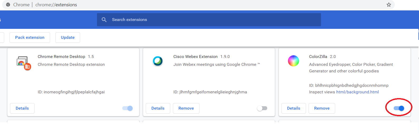Open the html/background.html inspect view link
The width and height of the screenshot is (419, 139).
(357, 92)
